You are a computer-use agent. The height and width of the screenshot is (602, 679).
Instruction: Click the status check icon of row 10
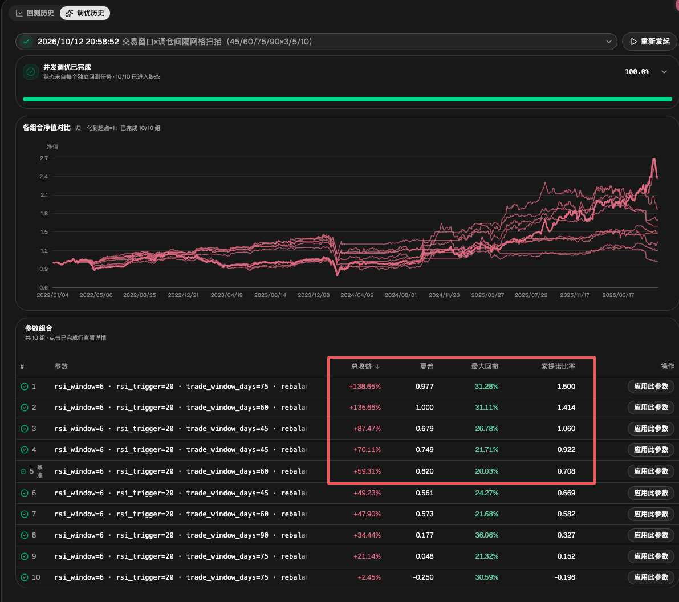(x=25, y=577)
